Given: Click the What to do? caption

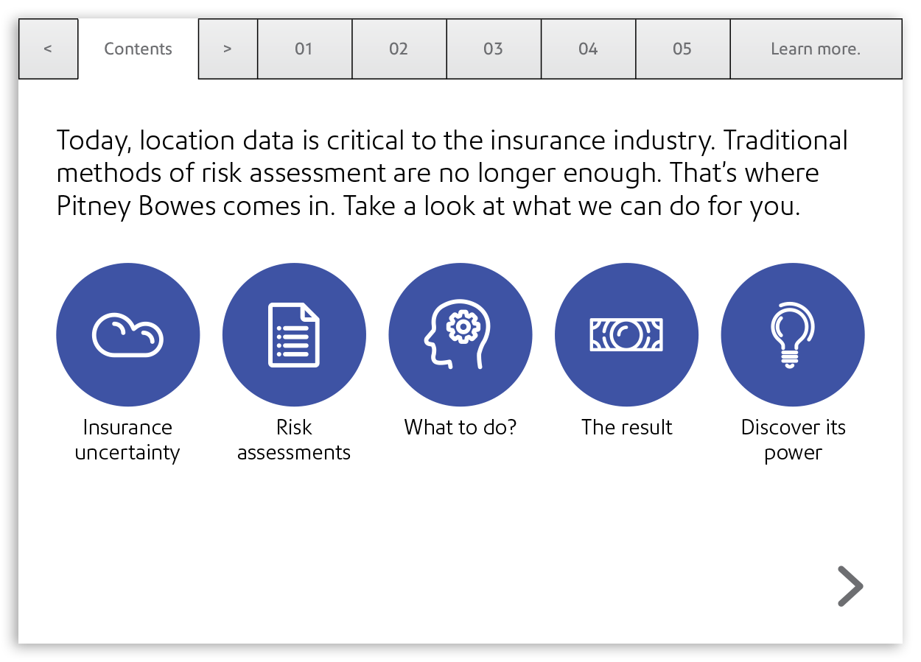Looking at the screenshot, I should (460, 427).
